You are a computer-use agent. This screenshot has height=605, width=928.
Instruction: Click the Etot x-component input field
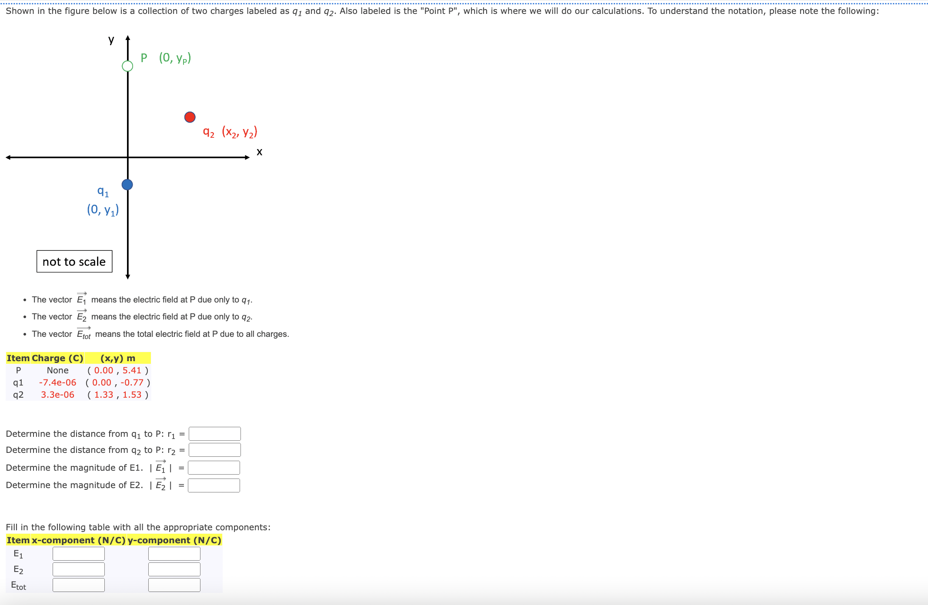[x=78, y=585]
